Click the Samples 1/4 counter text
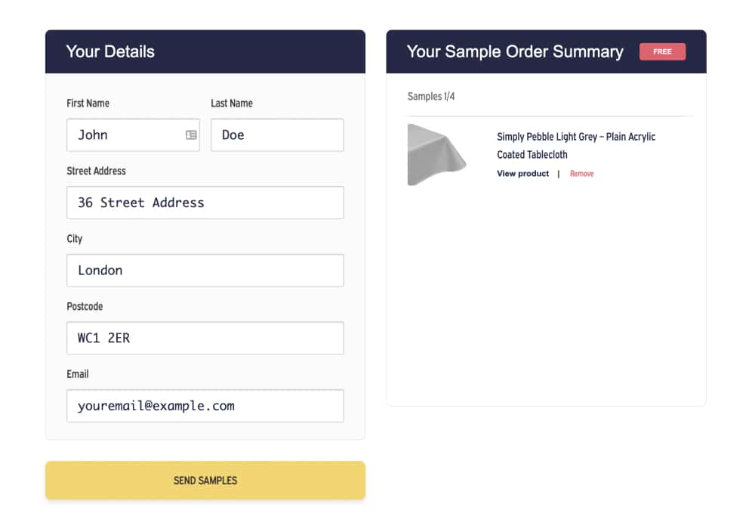 pyautogui.click(x=431, y=97)
